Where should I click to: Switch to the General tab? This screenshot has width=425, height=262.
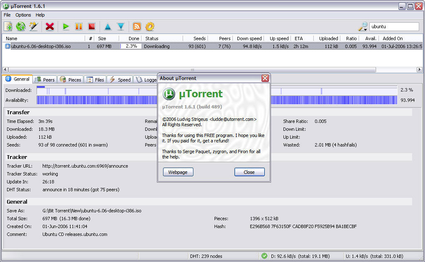click(17, 79)
